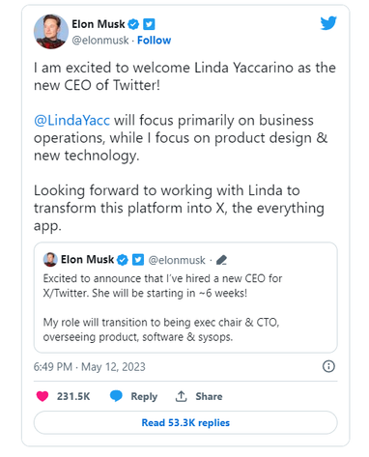
Task: Open Elon Musk's large profile picture
Action: [x=51, y=32]
